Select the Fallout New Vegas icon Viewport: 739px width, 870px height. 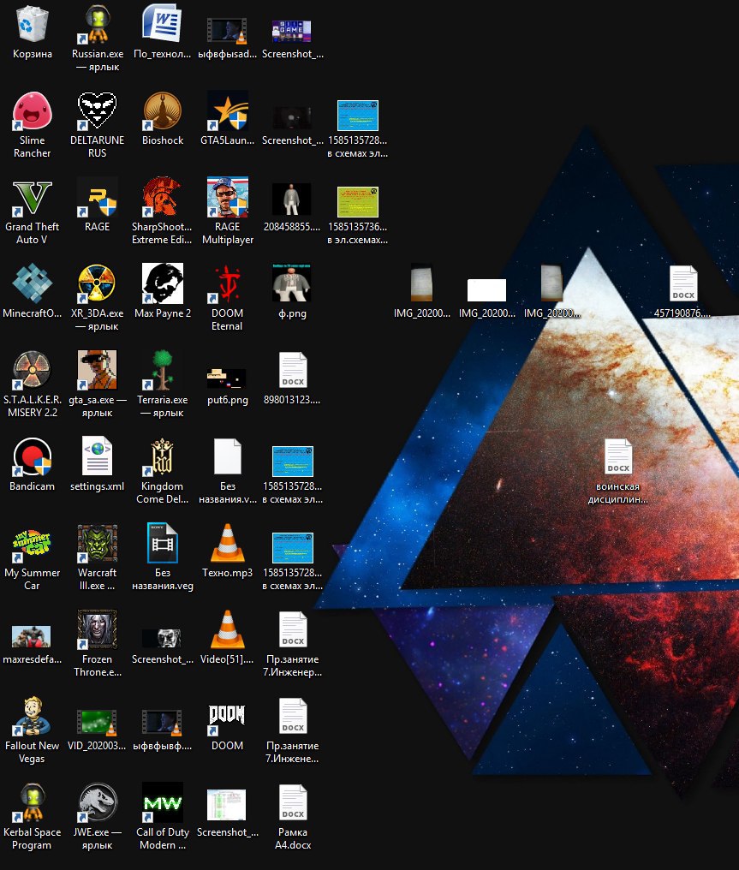[x=33, y=716]
